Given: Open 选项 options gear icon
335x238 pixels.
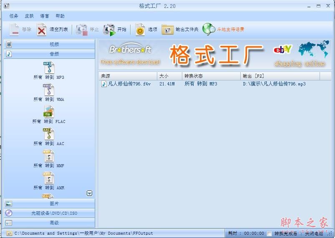Looking at the screenshot, I should [x=140, y=30].
